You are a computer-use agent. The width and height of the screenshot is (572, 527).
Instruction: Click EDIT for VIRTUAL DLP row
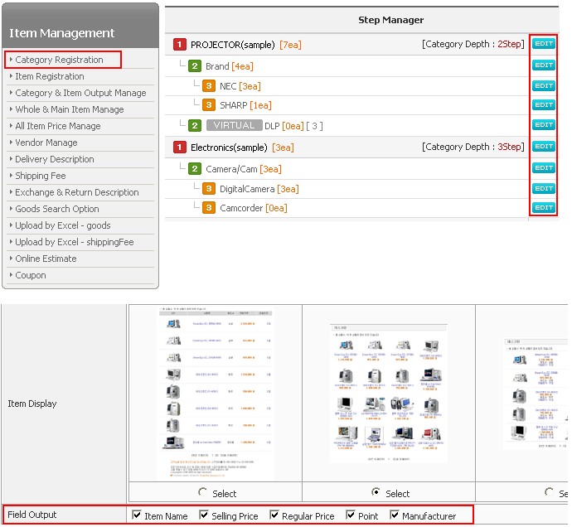[x=543, y=125]
